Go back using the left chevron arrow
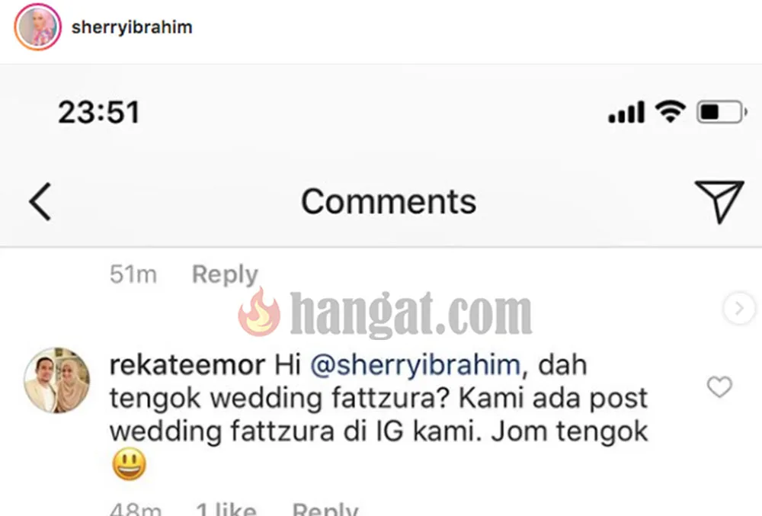 [x=40, y=202]
